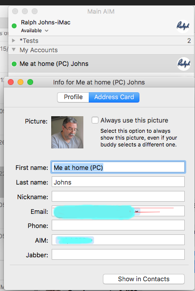195x291 pixels.
Task: Click the green zoom button of Info window
Action: (x=30, y=82)
